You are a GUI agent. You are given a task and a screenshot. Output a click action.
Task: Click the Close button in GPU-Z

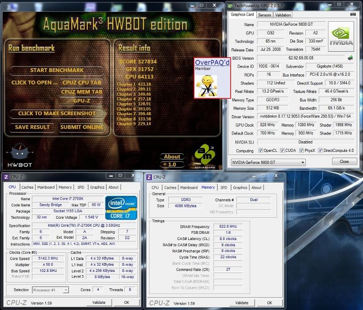(344, 162)
